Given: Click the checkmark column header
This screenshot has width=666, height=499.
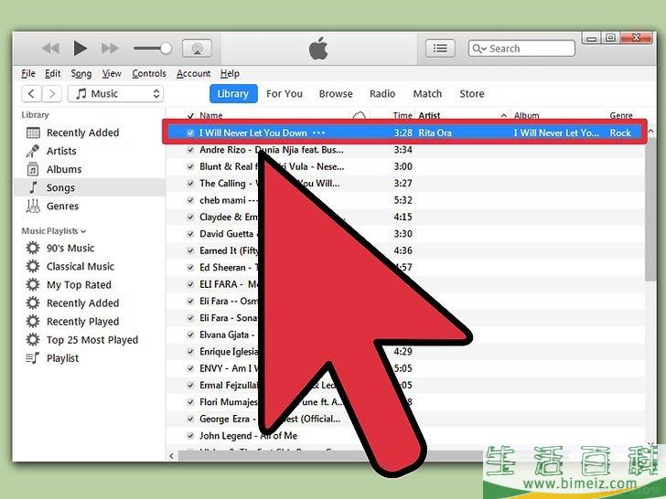Looking at the screenshot, I should pyautogui.click(x=190, y=116).
